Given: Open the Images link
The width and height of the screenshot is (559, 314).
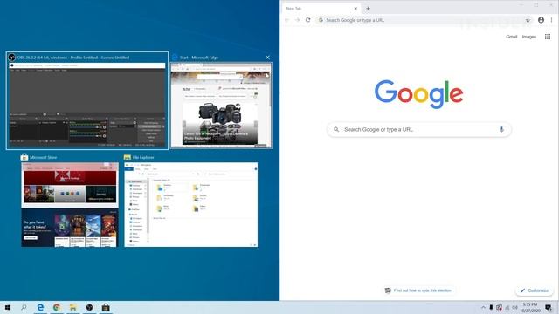Looking at the screenshot, I should [529, 37].
